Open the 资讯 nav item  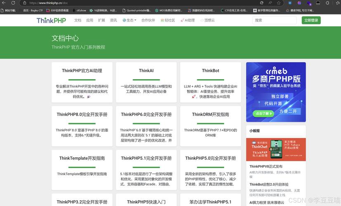[113, 20]
